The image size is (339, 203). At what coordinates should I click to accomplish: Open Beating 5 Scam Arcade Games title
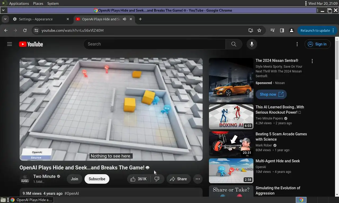click(x=281, y=137)
